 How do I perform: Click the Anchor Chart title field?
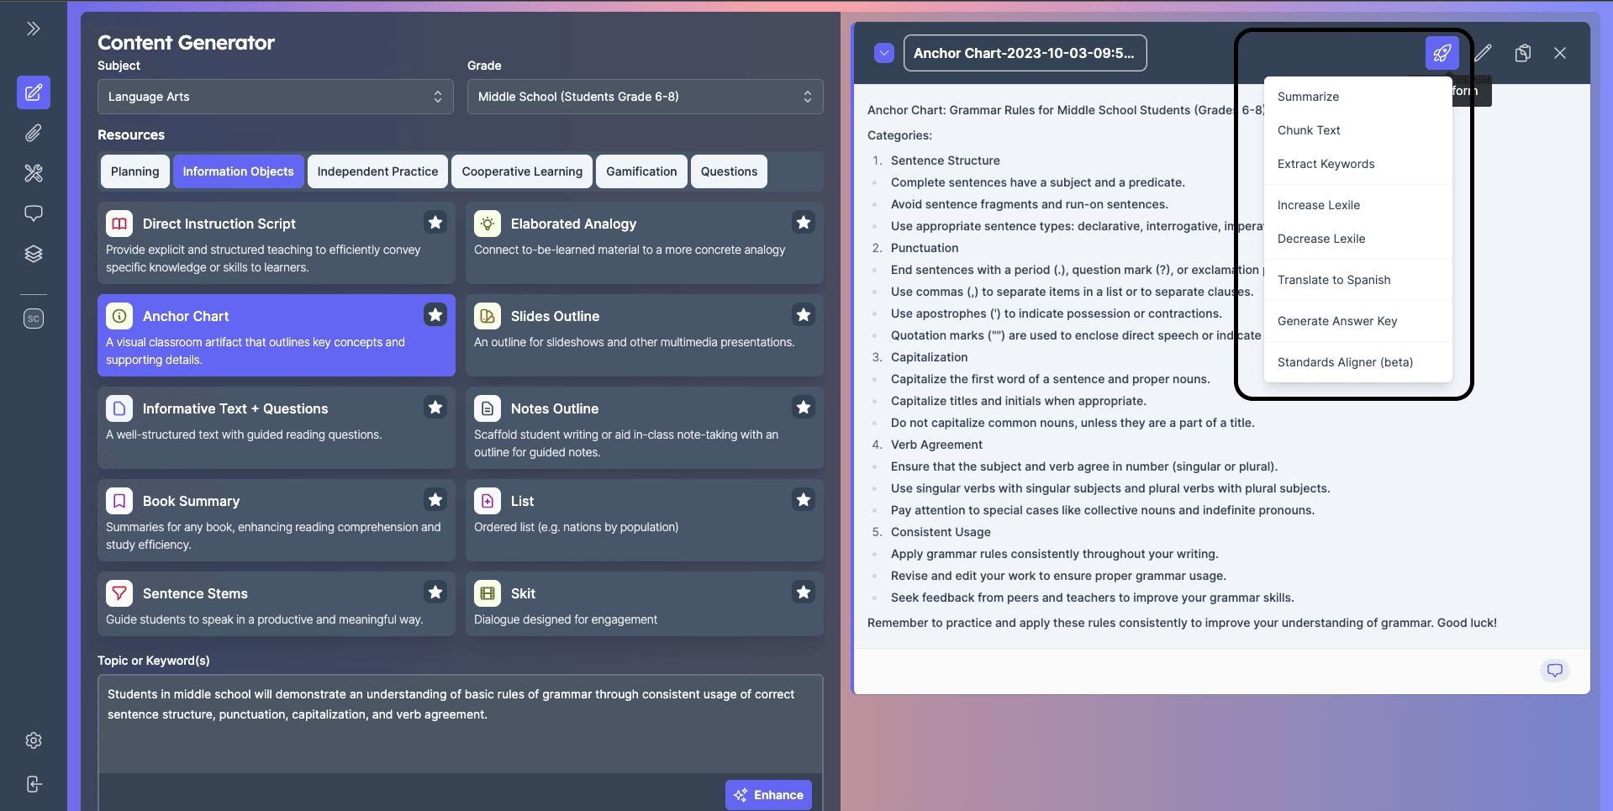point(1025,53)
